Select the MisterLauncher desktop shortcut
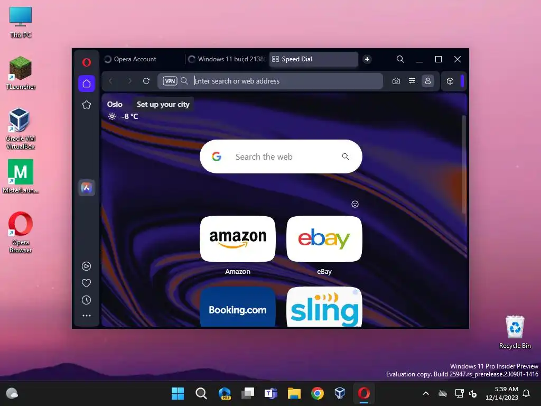Image resolution: width=541 pixels, height=406 pixels. [x=21, y=176]
